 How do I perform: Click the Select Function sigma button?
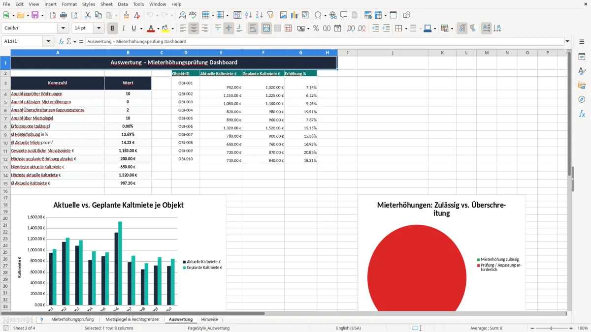click(x=68, y=42)
